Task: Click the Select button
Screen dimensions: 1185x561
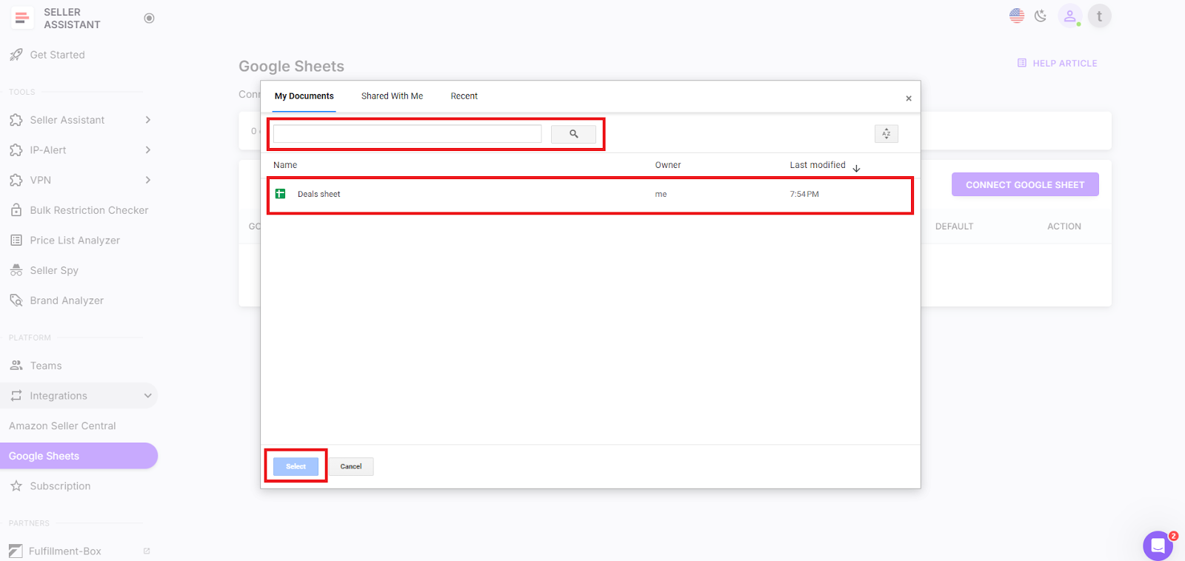Action: click(x=296, y=466)
